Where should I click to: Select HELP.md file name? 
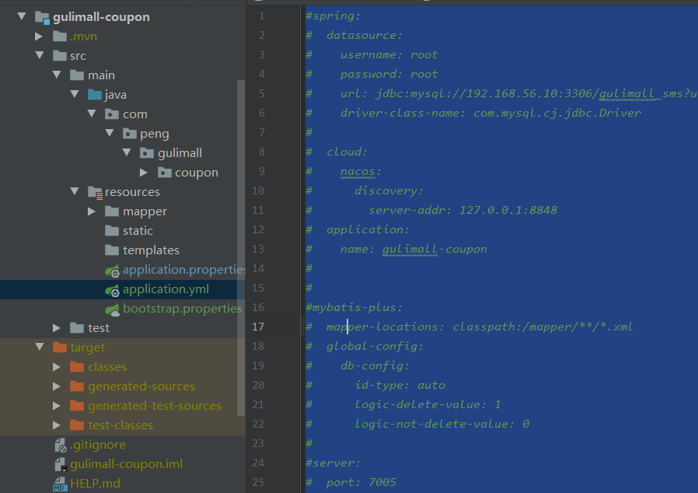point(96,483)
